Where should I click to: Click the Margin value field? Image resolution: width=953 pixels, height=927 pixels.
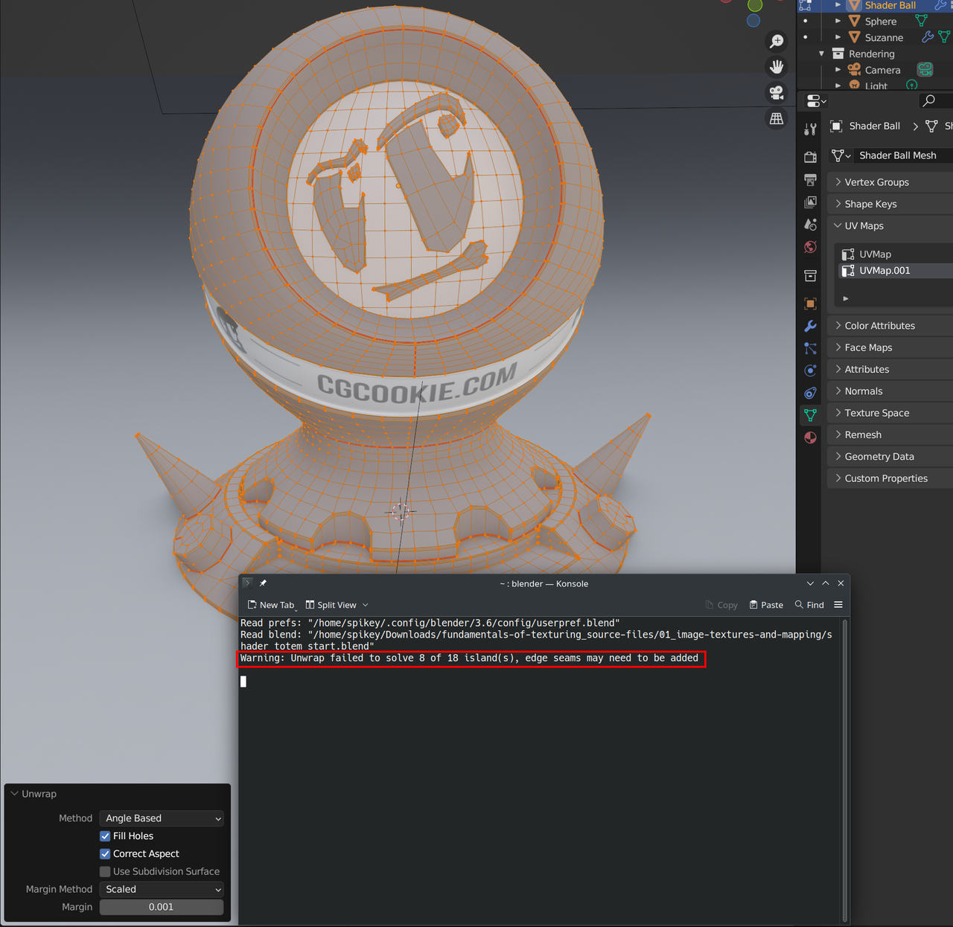click(162, 908)
